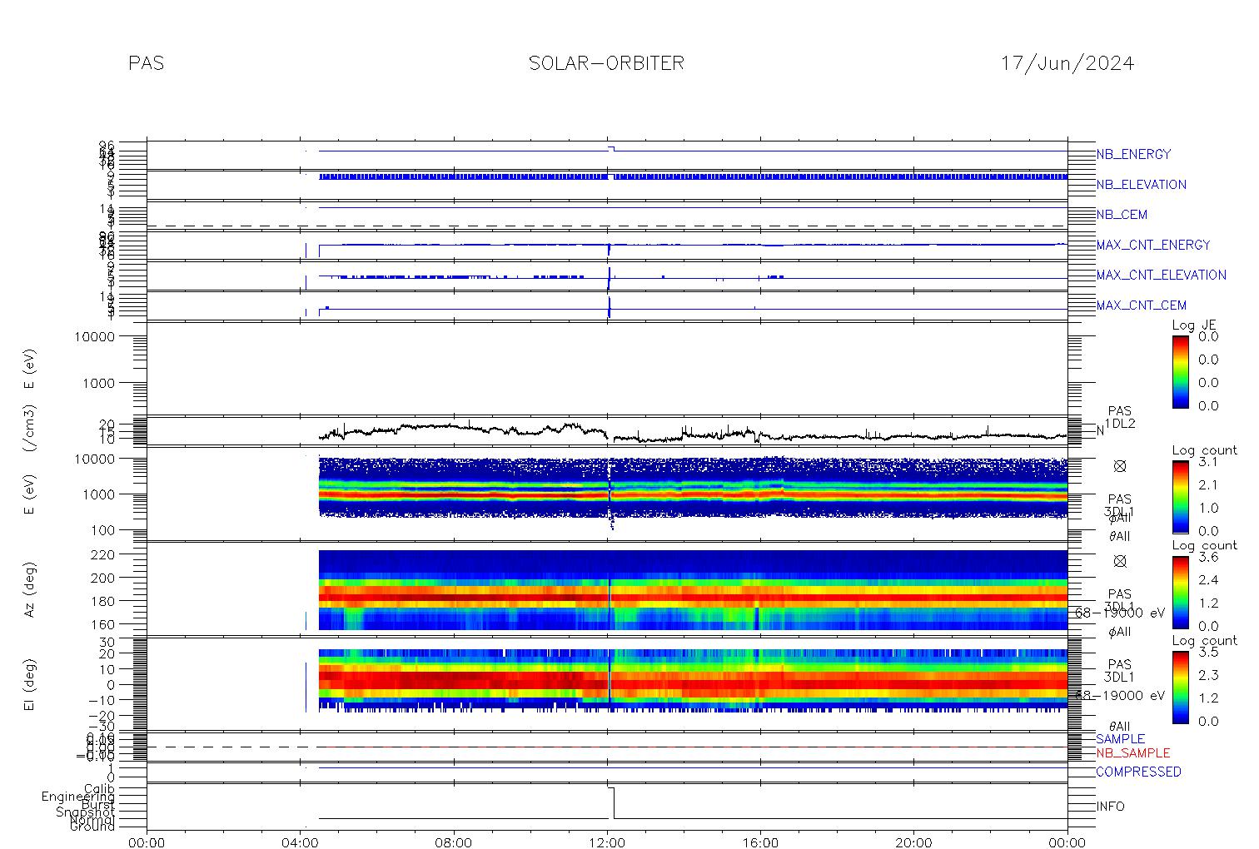Viewport: 1259px width, 849px height.
Task: Click the color bar topped with 3.6
Action: 1180,592
